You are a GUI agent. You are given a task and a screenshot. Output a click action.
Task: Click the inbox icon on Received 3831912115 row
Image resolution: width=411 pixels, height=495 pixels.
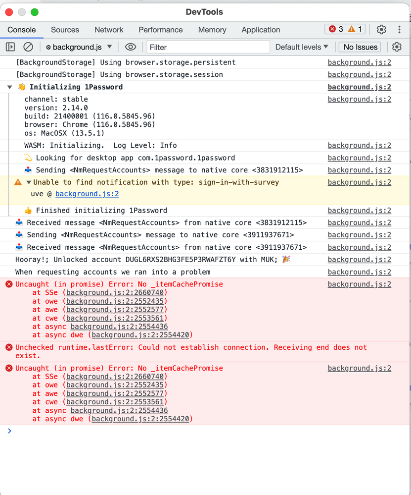19,222
